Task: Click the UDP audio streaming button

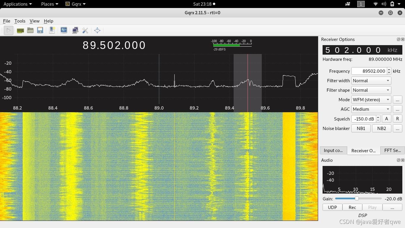Action: coord(332,207)
